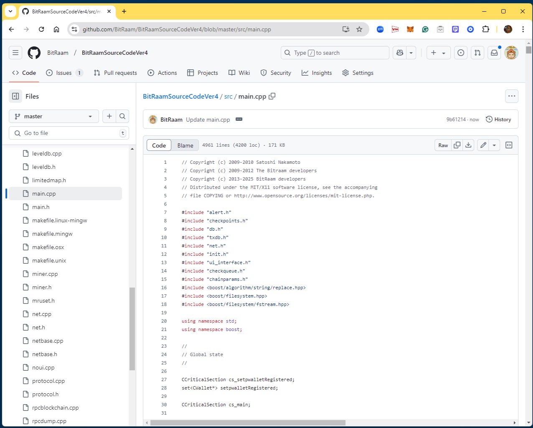533x428 pixels.
Task: Click the browser address bar URL
Action: (x=177, y=29)
